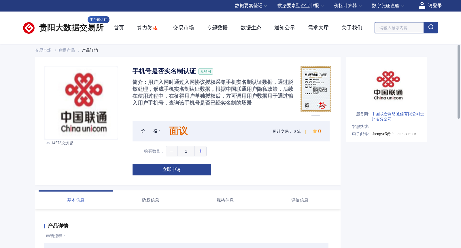The height and width of the screenshot is (248, 461).
Task: Click the user login avatar icon
Action: 422,5
